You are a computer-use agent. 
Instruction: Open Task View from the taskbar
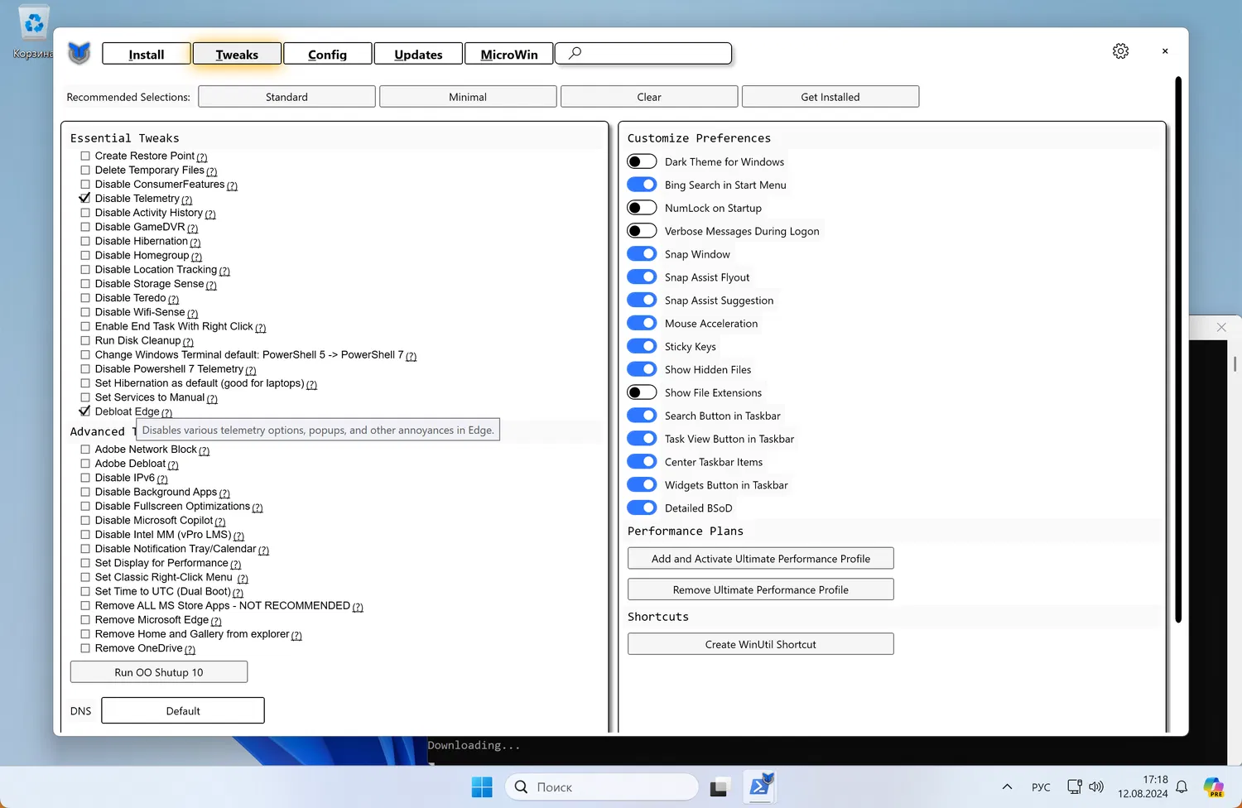tap(718, 787)
